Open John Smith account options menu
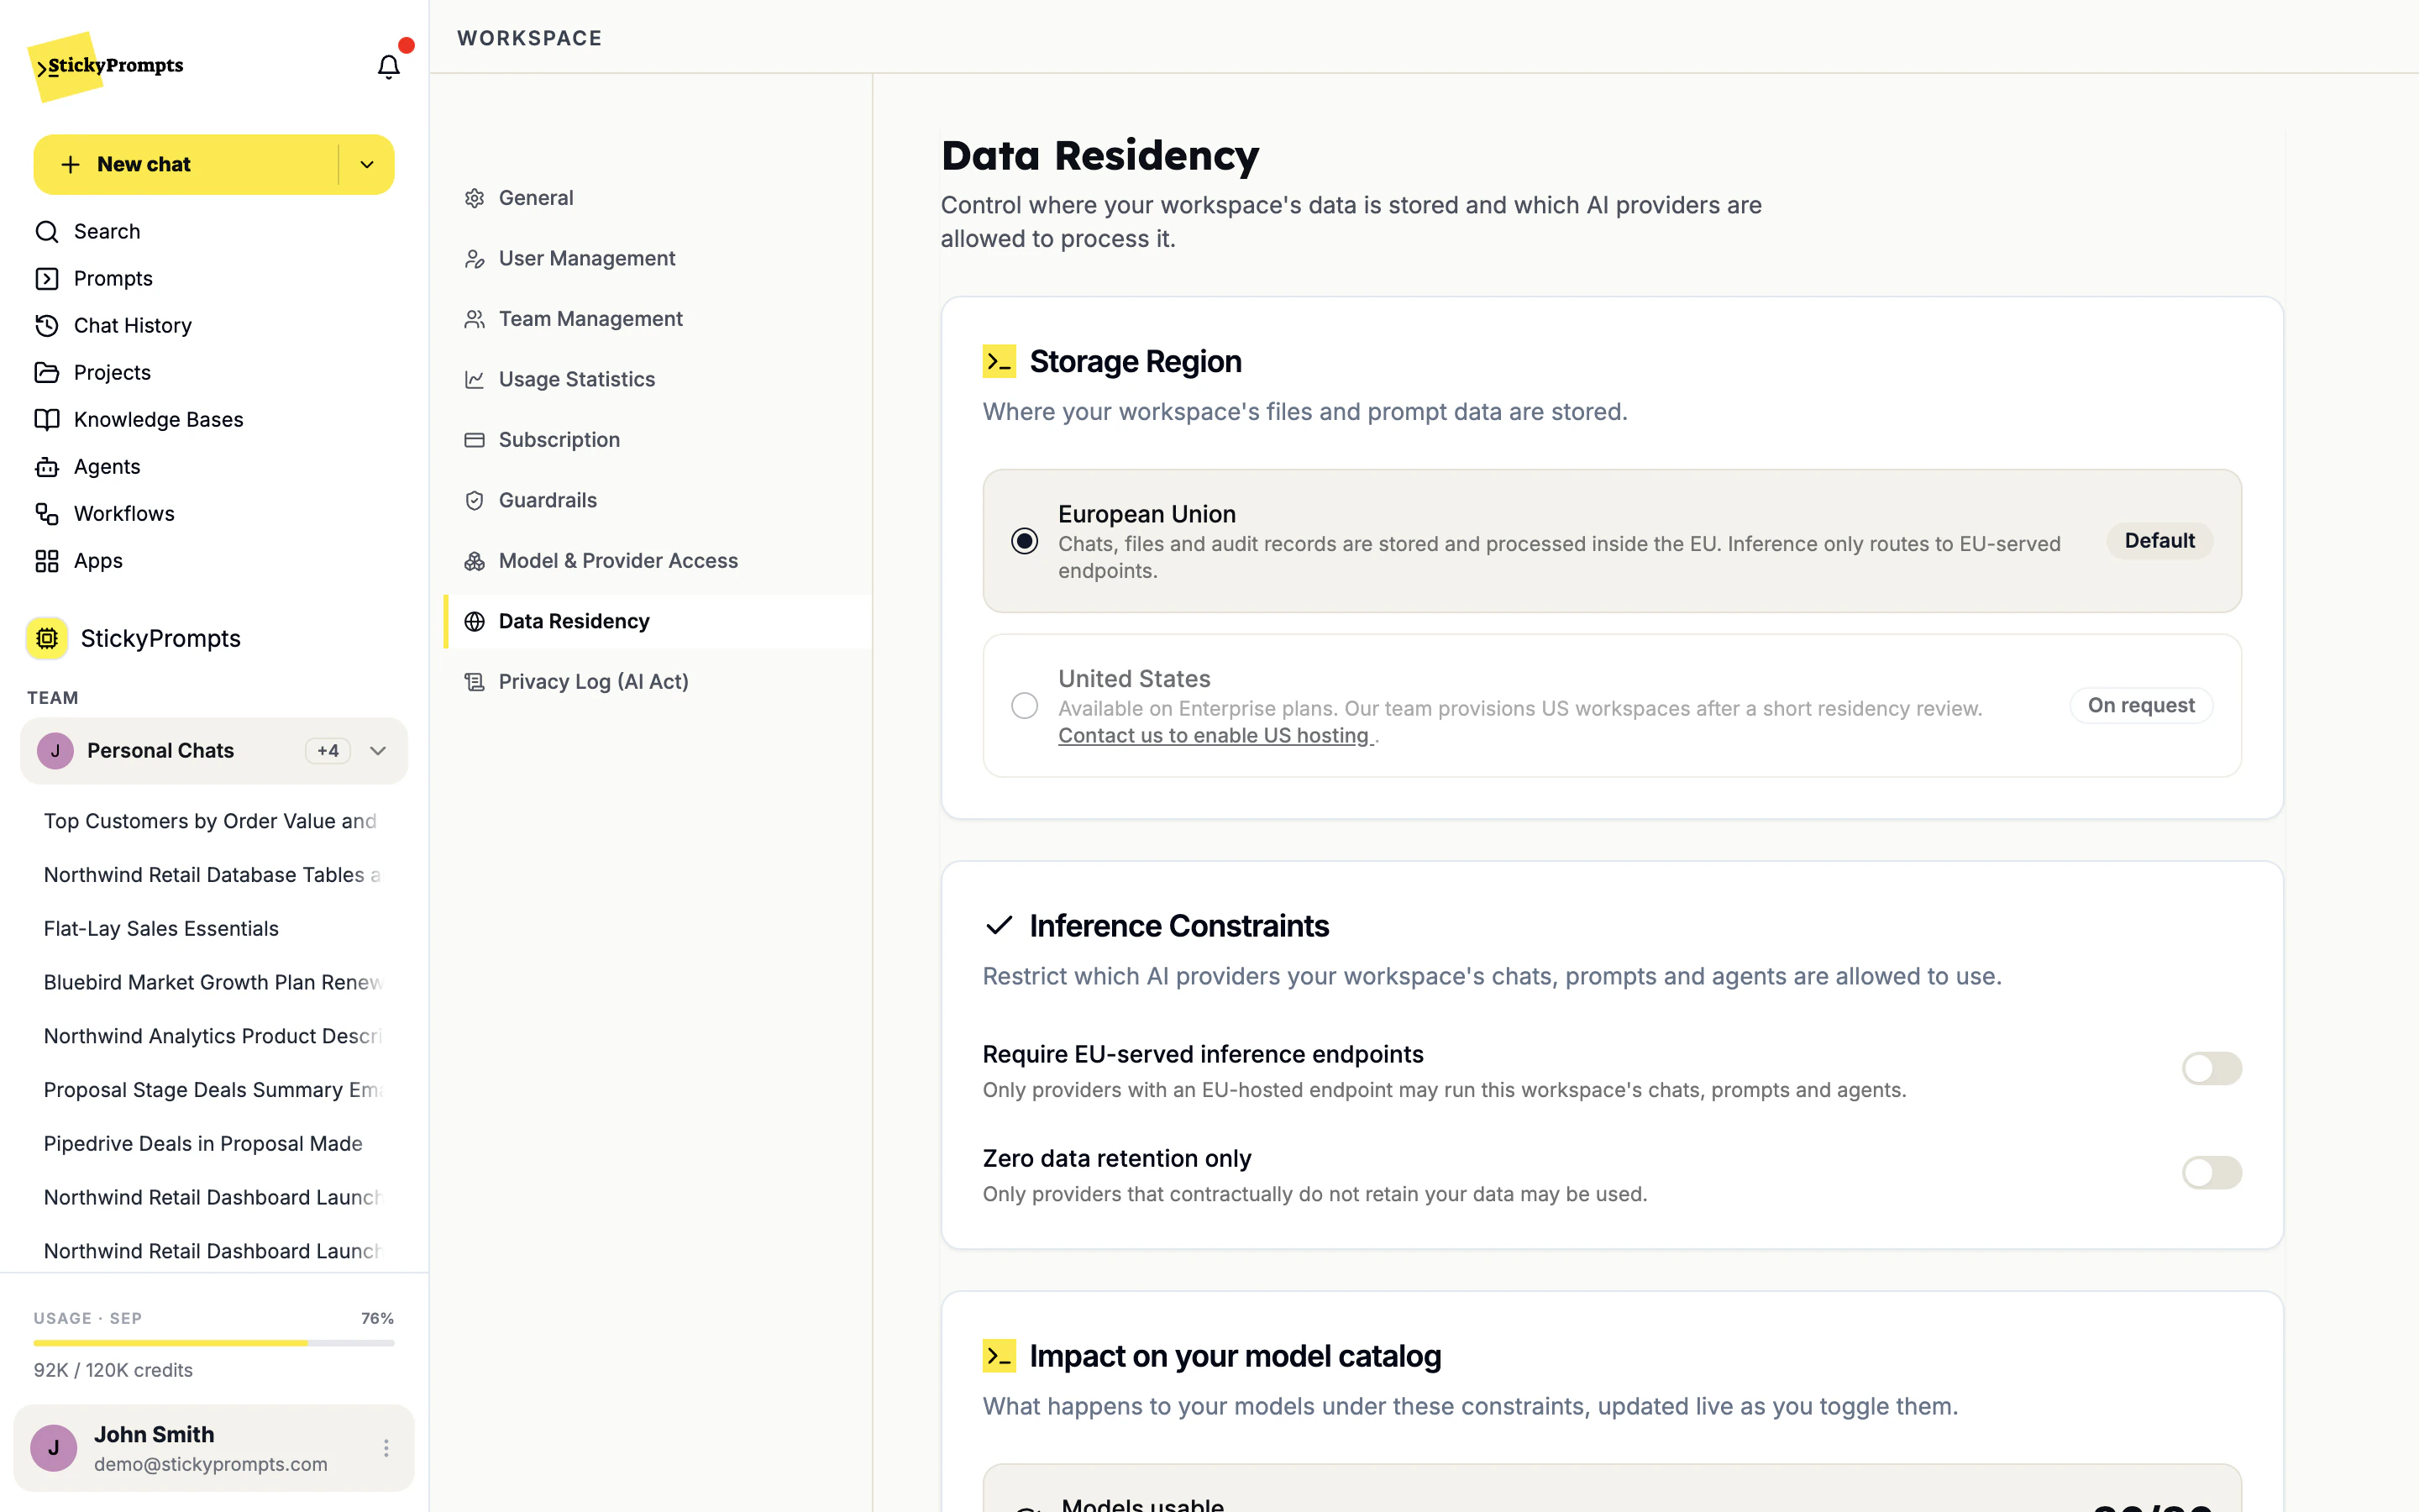Viewport: 2419px width, 1512px height. [386, 1448]
